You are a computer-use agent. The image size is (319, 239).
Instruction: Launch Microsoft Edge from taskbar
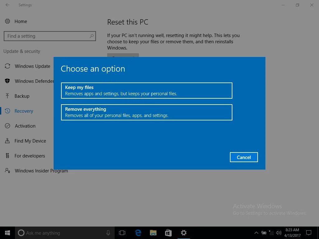click(138, 233)
